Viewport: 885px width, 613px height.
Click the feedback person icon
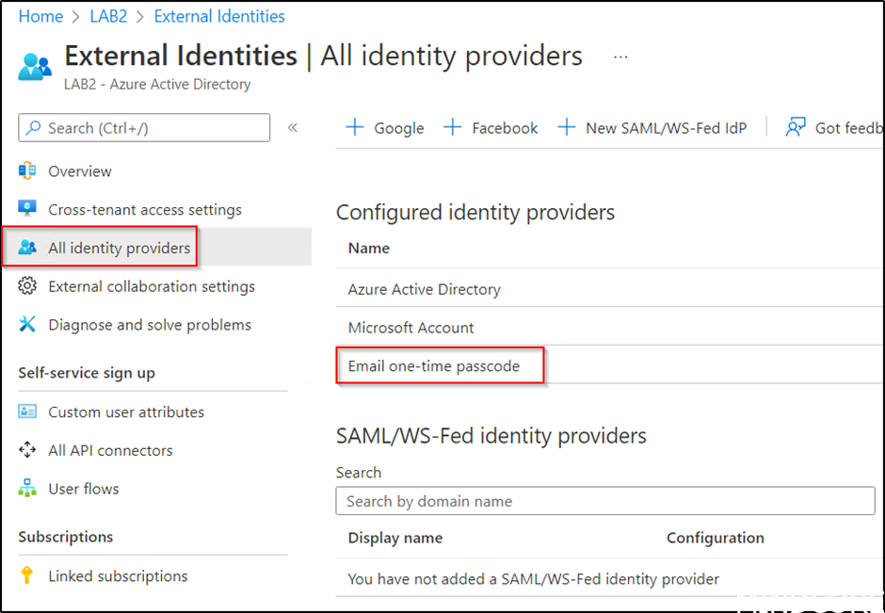pyautogui.click(x=796, y=127)
